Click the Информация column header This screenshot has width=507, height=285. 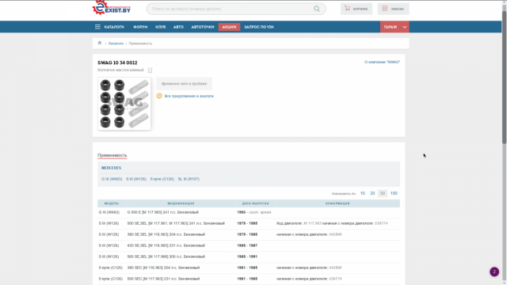tap(337, 203)
